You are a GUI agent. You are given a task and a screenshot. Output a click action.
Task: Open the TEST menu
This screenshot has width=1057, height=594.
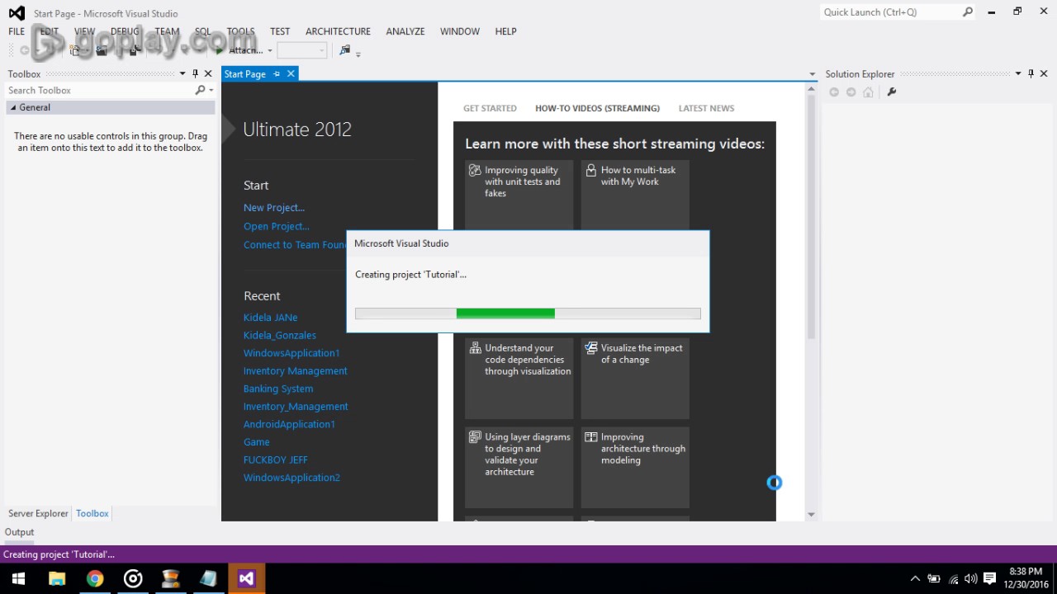tap(280, 31)
